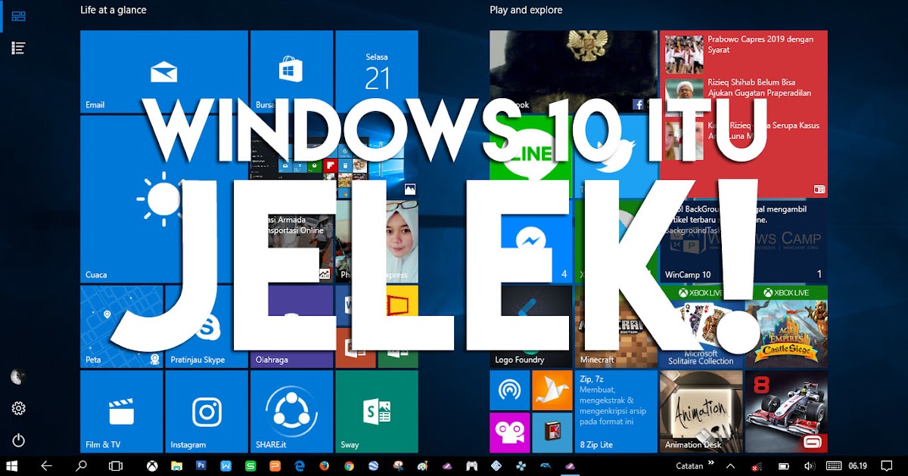Viewport: 908px width, 476px height.
Task: Open Task View from the taskbar
Action: coord(116,466)
